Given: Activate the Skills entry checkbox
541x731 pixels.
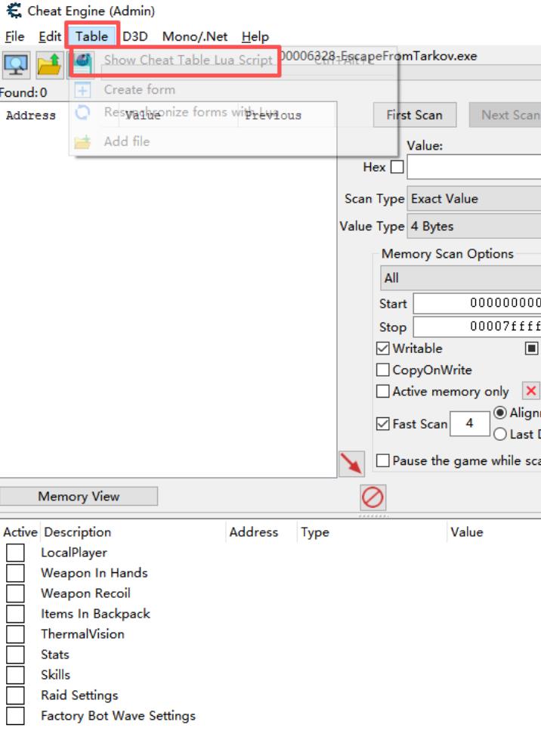Looking at the screenshot, I should (x=15, y=675).
